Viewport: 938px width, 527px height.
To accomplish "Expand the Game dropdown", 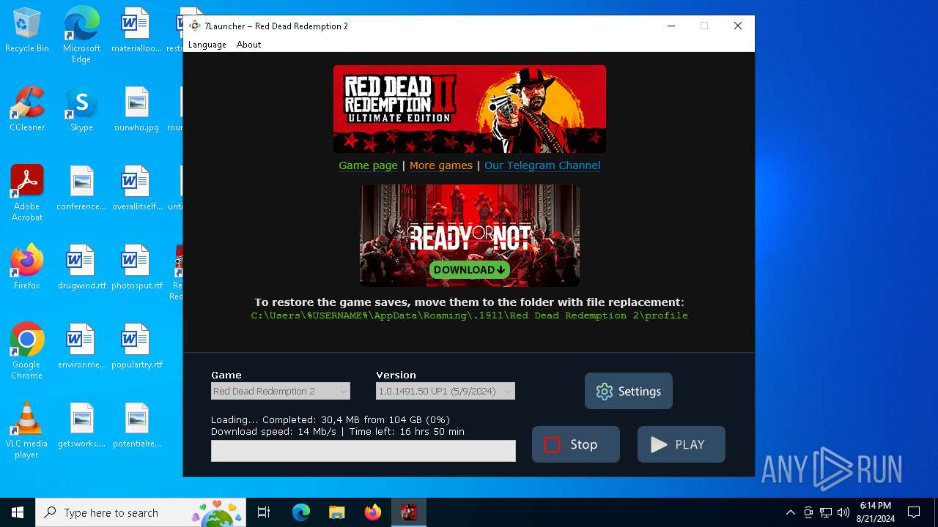I will pos(281,391).
